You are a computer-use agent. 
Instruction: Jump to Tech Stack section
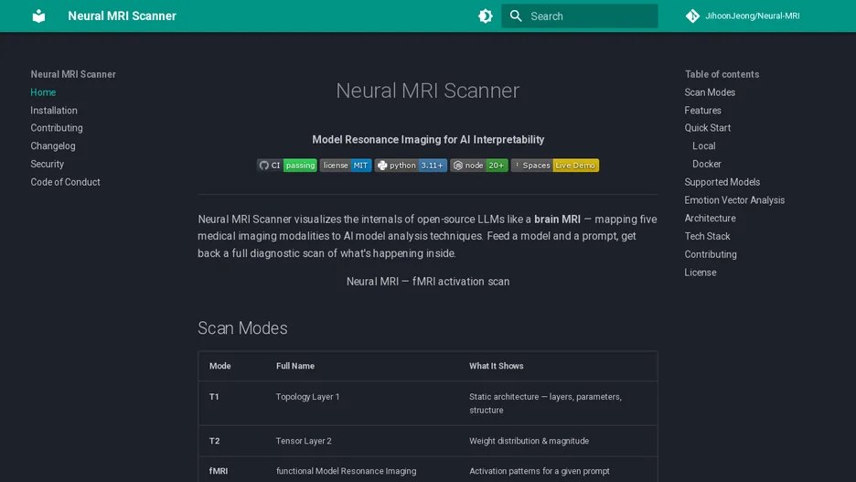click(707, 236)
